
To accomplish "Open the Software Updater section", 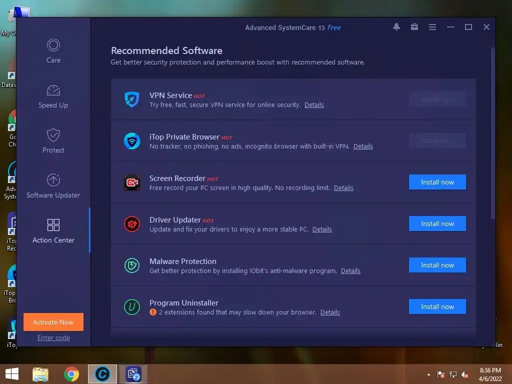I will coord(53,186).
